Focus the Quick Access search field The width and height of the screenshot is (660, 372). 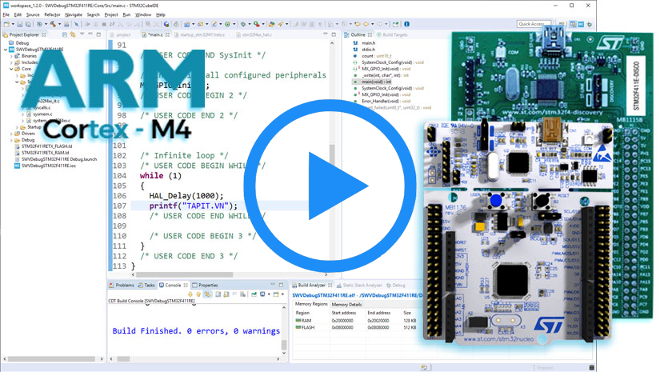534,24
